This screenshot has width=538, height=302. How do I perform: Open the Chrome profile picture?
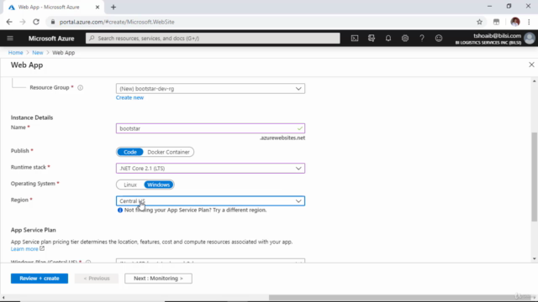(x=515, y=22)
